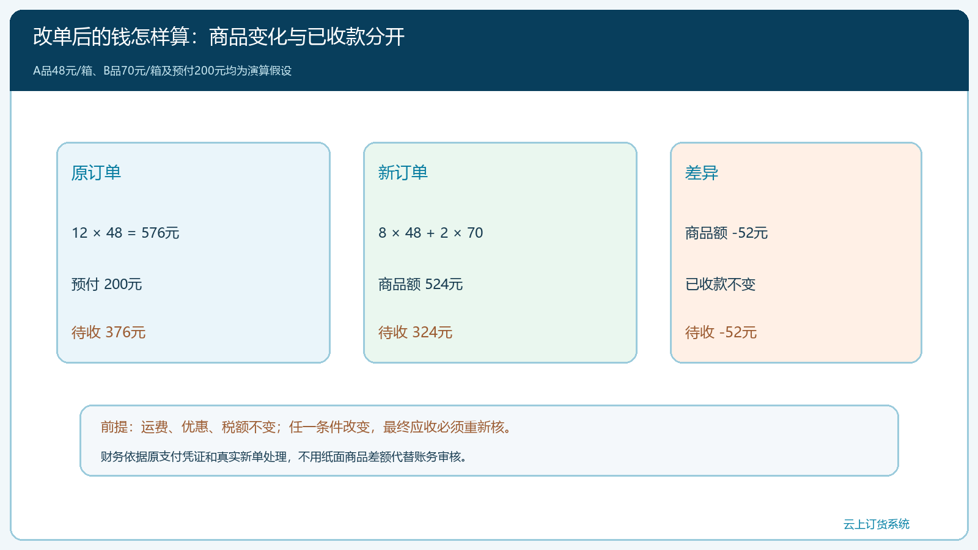
Task: Click the 差异 card heading
Action: pyautogui.click(x=702, y=172)
